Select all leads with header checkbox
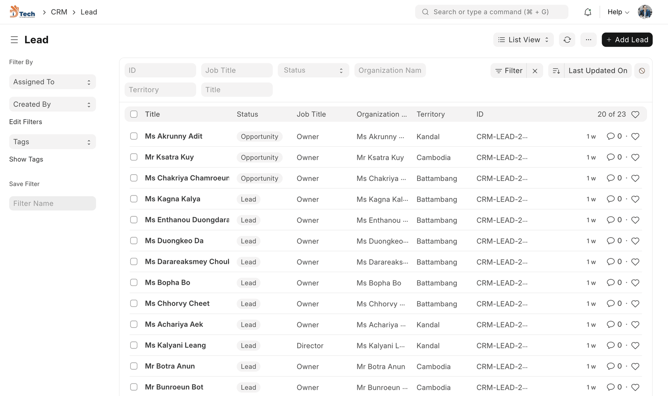The image size is (668, 396). coord(134,114)
